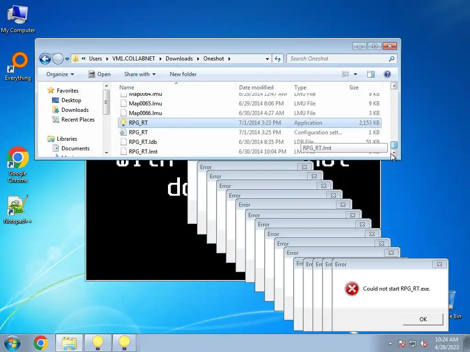470x352 pixels.
Task: Click the Search Oneshot field
Action: click(341, 59)
